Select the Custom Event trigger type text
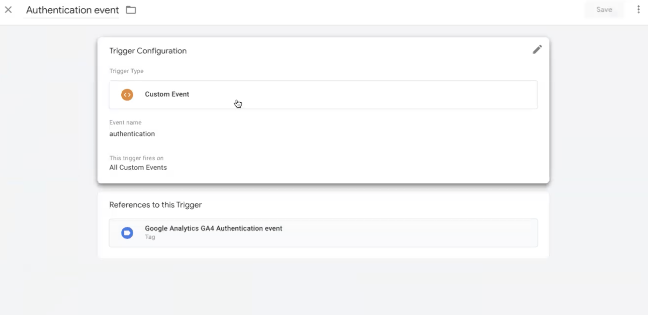 pos(167,94)
